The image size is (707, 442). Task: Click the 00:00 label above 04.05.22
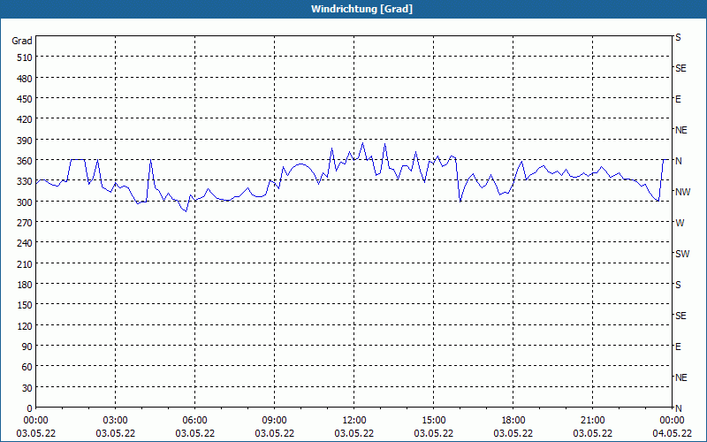(672, 421)
